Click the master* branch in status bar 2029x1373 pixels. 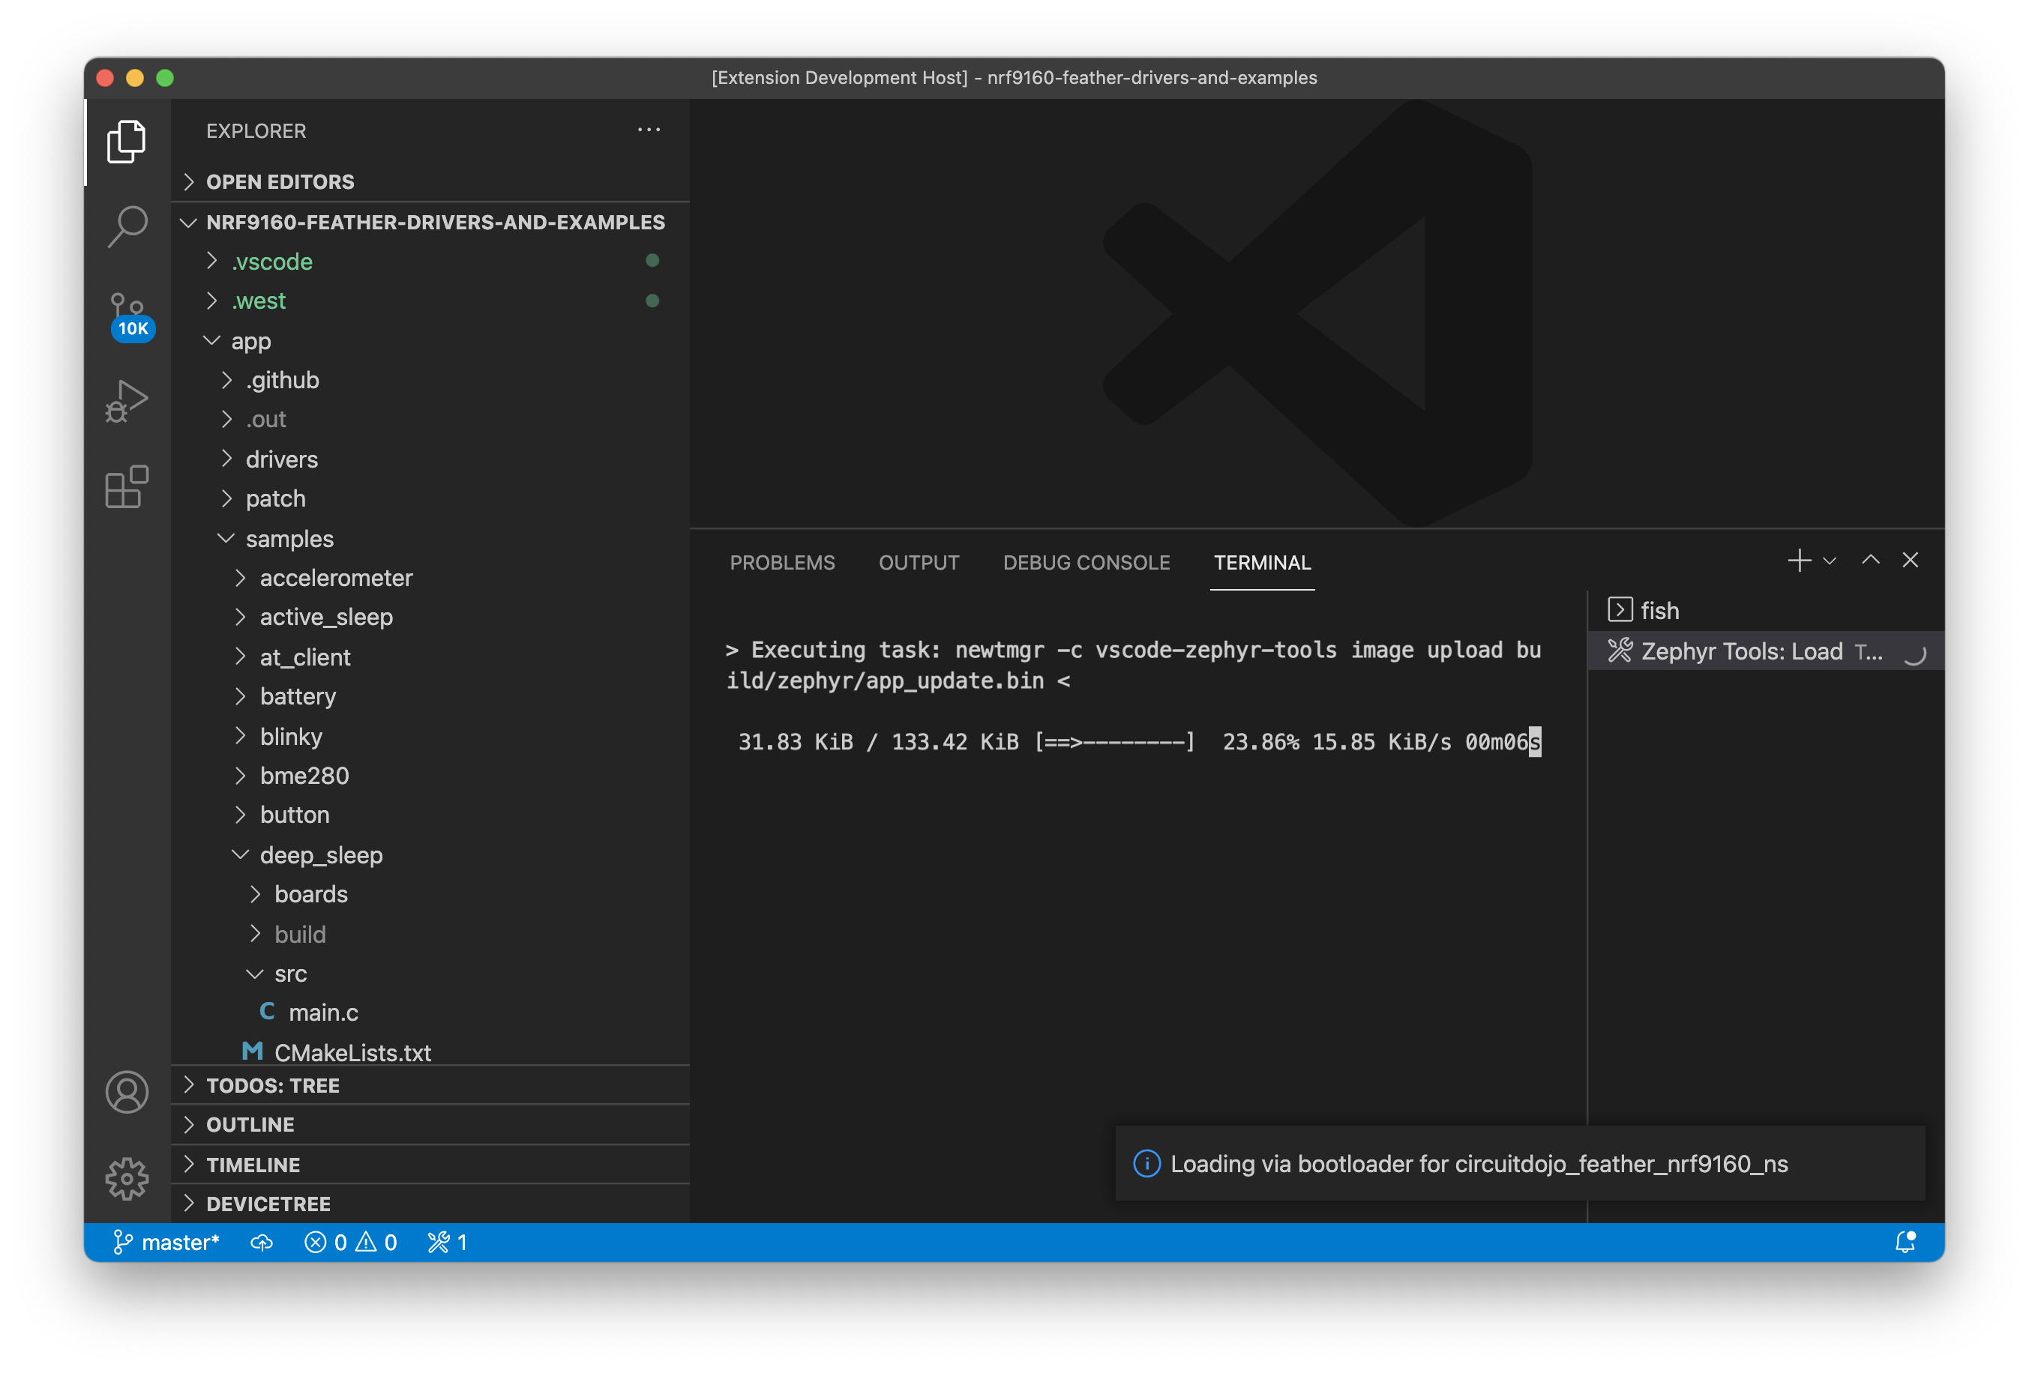168,1242
